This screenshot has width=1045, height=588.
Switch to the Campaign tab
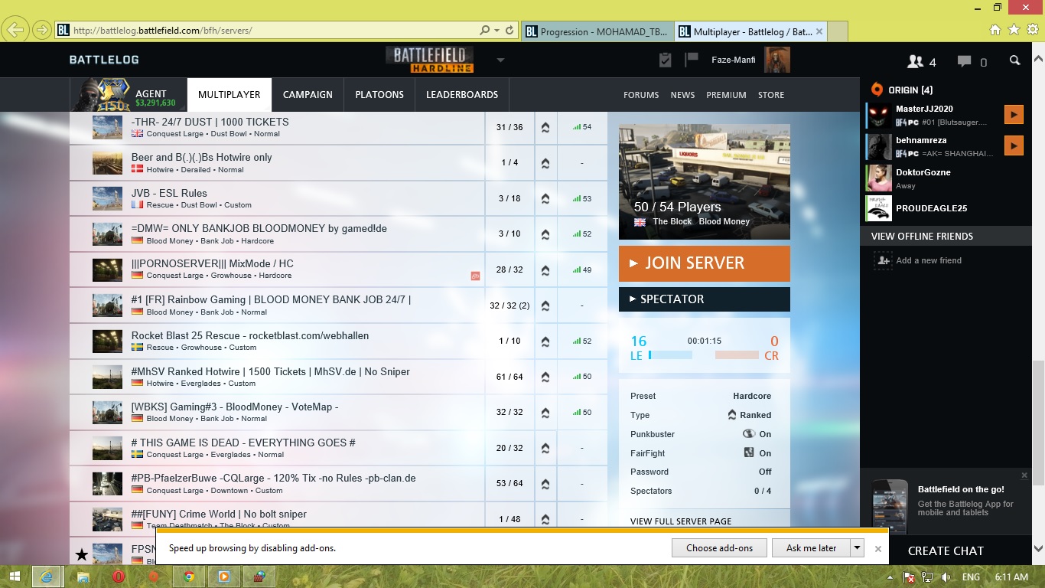coord(308,95)
